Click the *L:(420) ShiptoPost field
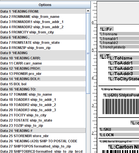 (x=121, y=95)
